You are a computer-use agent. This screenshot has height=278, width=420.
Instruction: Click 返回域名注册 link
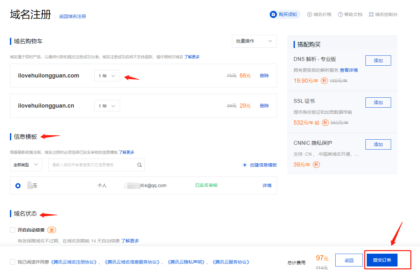coord(73,16)
